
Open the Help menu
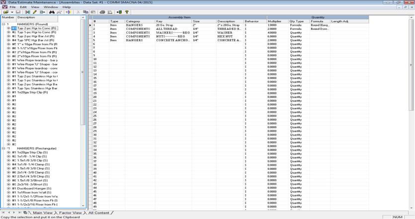67,7
